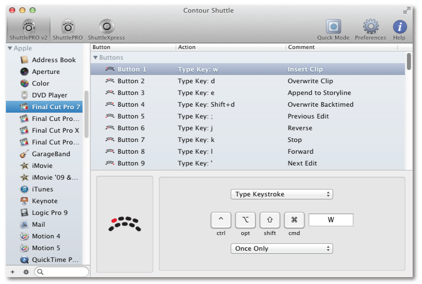
Task: Click the highlighted red button on device diagram
Action: pos(114,221)
